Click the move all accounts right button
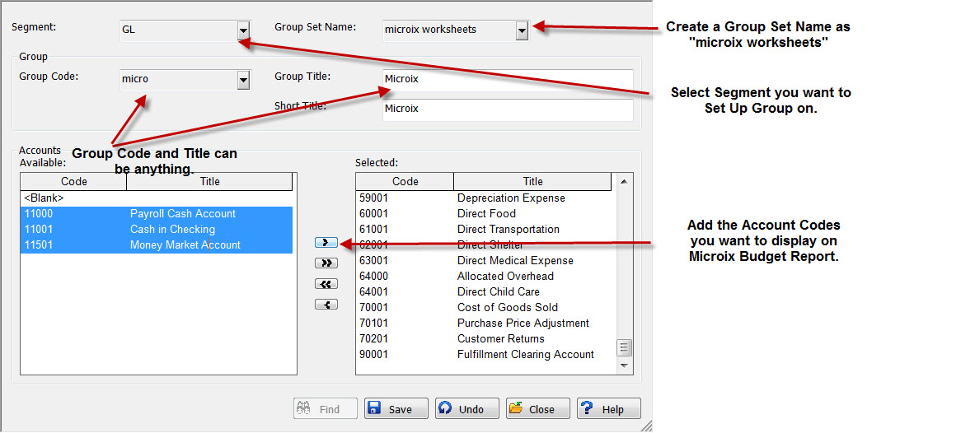 coord(326,263)
